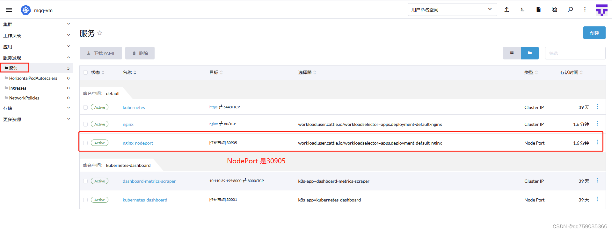Check the nginx service row checkbox
This screenshot has height=232, width=612.
pyautogui.click(x=85, y=124)
